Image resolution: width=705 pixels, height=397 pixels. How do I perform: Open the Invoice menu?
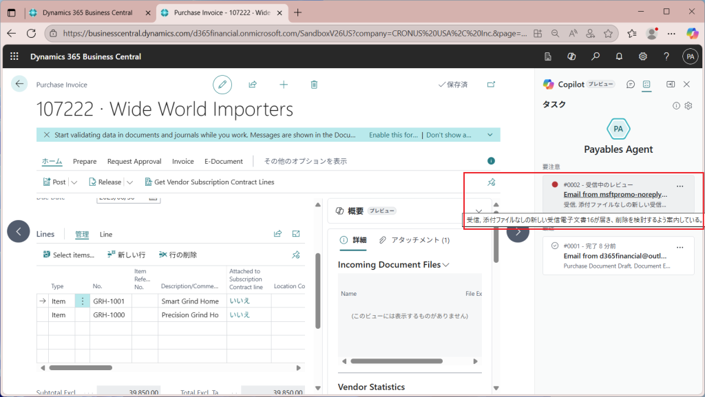pyautogui.click(x=183, y=161)
